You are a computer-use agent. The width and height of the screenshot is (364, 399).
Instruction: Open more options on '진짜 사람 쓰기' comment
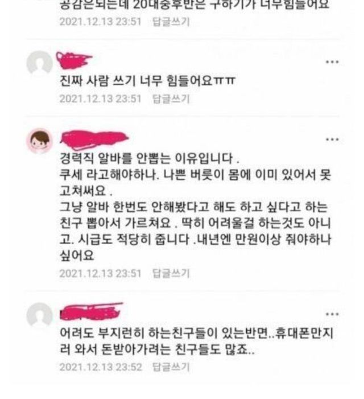coord(332,62)
